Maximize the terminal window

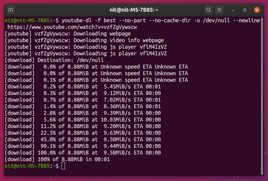tap(244, 10)
